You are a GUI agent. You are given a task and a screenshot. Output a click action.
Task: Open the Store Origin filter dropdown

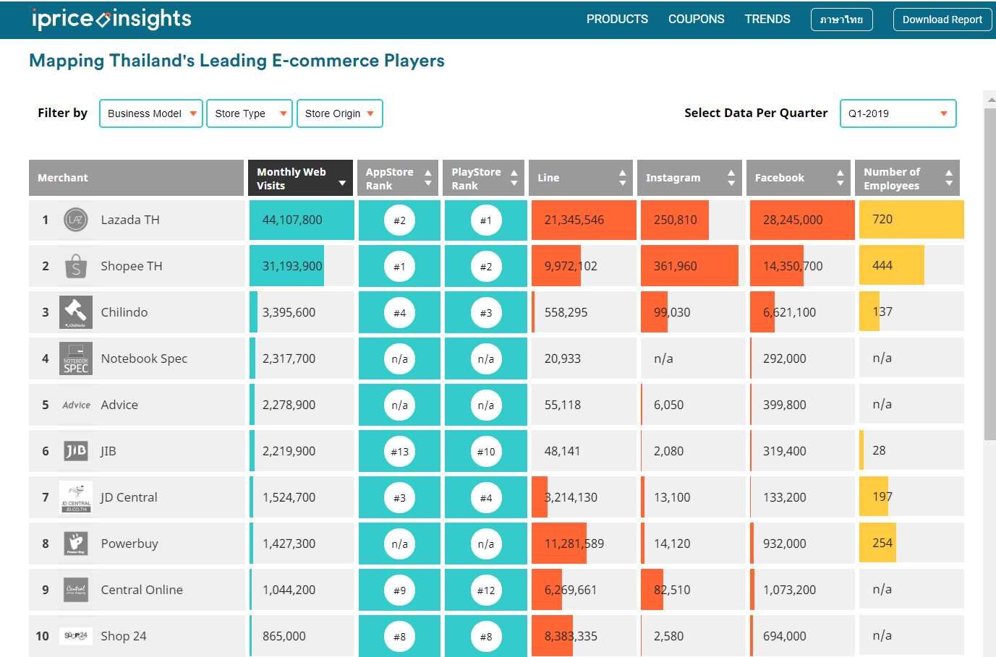tap(340, 113)
